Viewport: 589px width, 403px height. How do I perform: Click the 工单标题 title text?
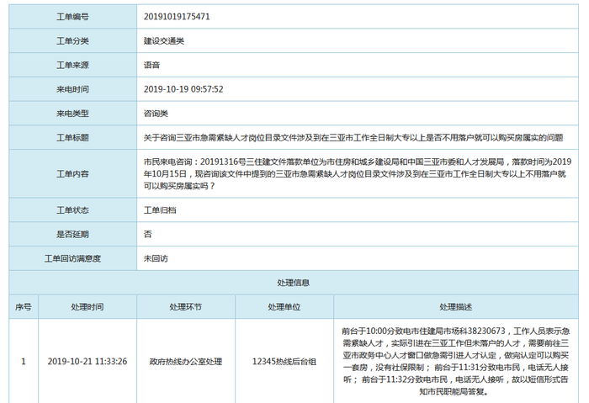pos(353,137)
